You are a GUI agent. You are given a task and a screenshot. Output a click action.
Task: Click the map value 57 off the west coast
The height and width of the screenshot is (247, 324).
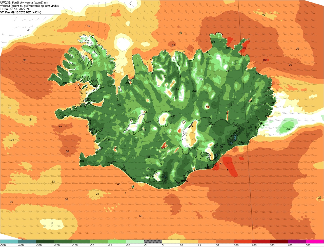click(60, 127)
